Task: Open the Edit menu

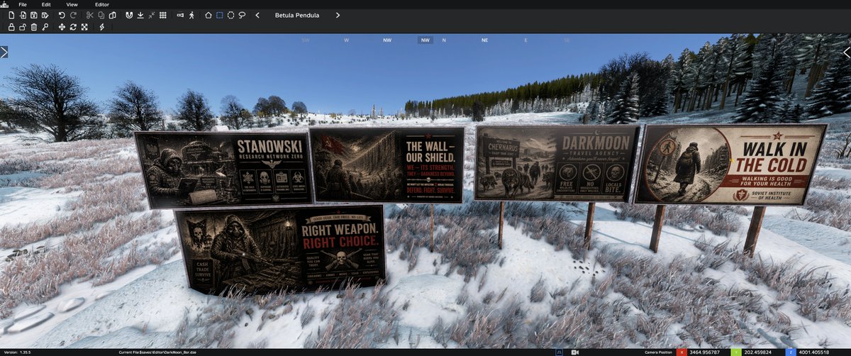Action: click(46, 4)
